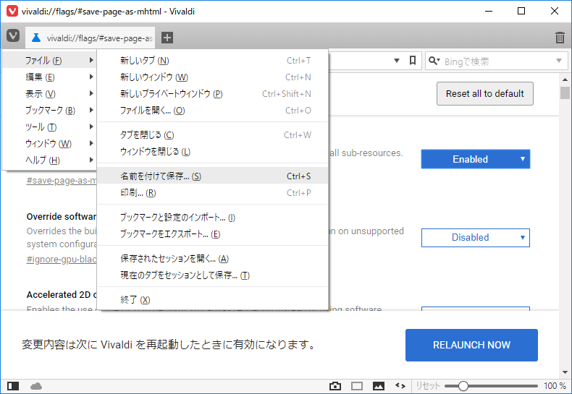The width and height of the screenshot is (572, 394).
Task: Toggle the side panel icon in status bar
Action: [13, 386]
